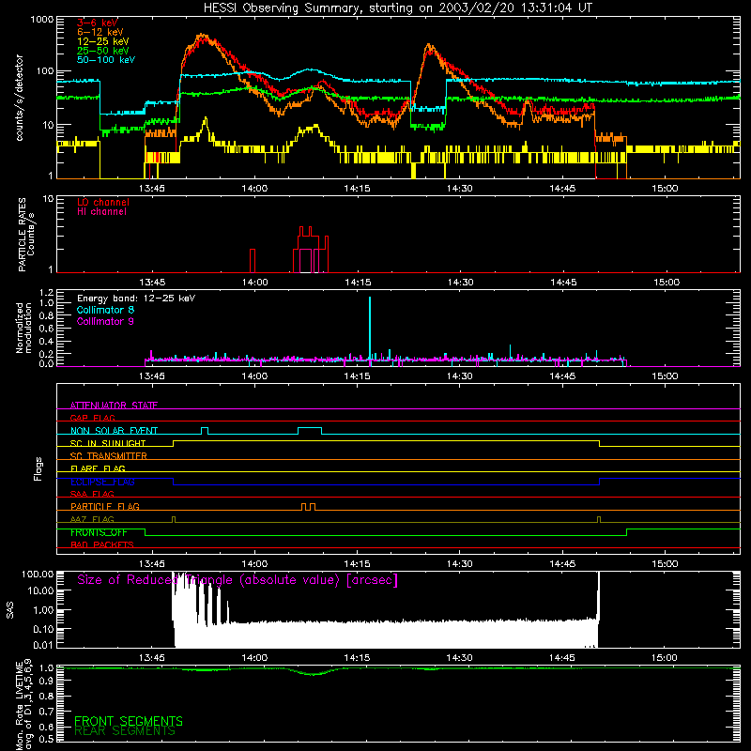
Task: Click the 'PARTICLE_FLAG' label
Action: (x=105, y=506)
